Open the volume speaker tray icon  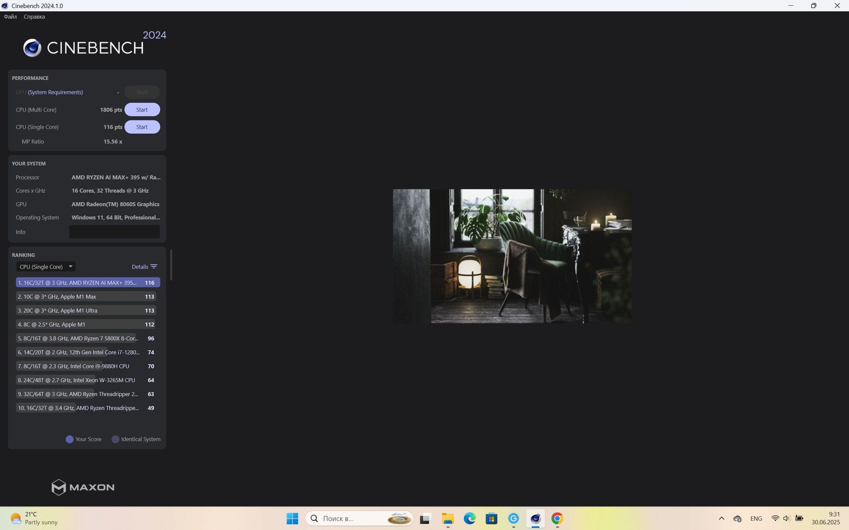point(786,519)
